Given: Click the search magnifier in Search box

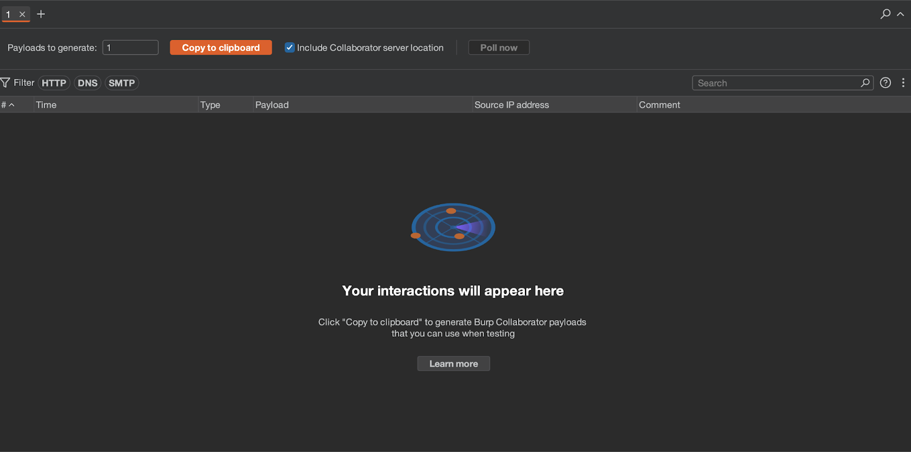Looking at the screenshot, I should tap(865, 83).
